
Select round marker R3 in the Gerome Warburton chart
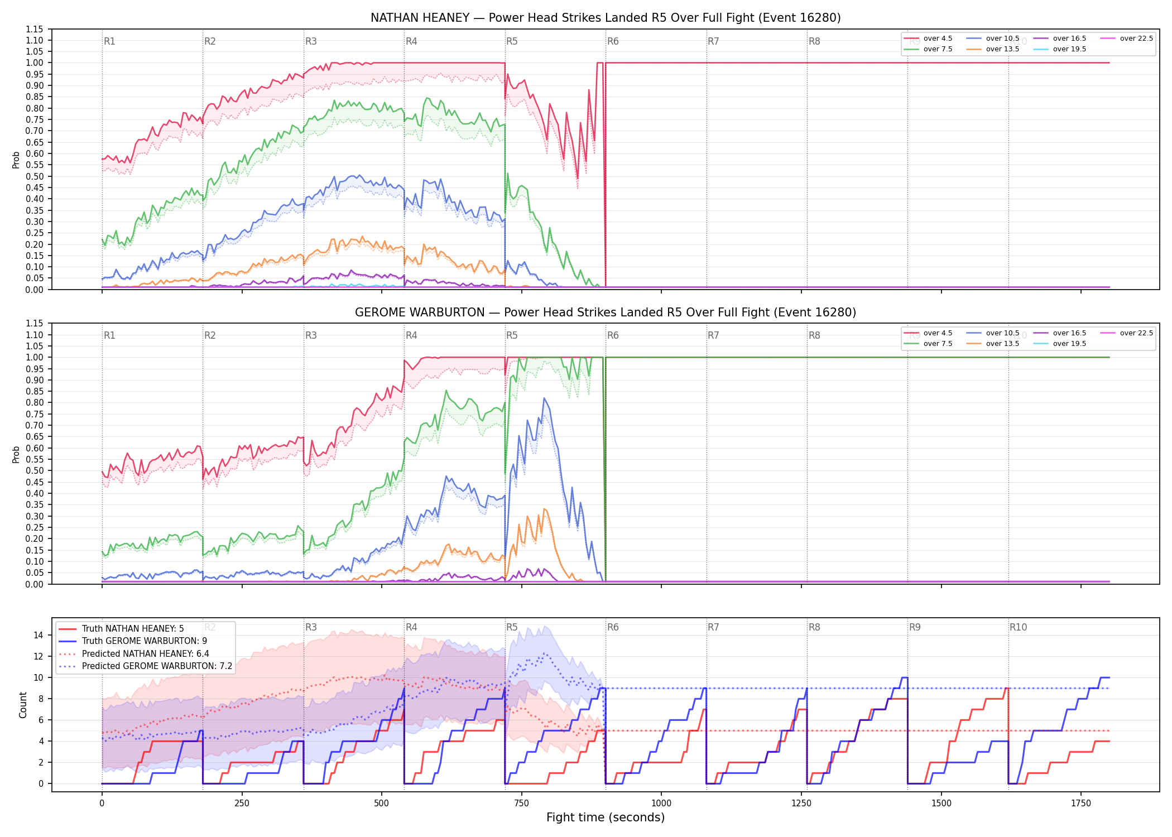311,335
